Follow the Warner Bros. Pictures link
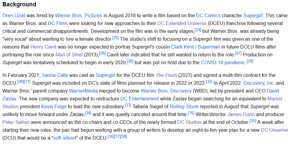The height and width of the screenshot is (145, 291). pyautogui.click(x=78, y=15)
